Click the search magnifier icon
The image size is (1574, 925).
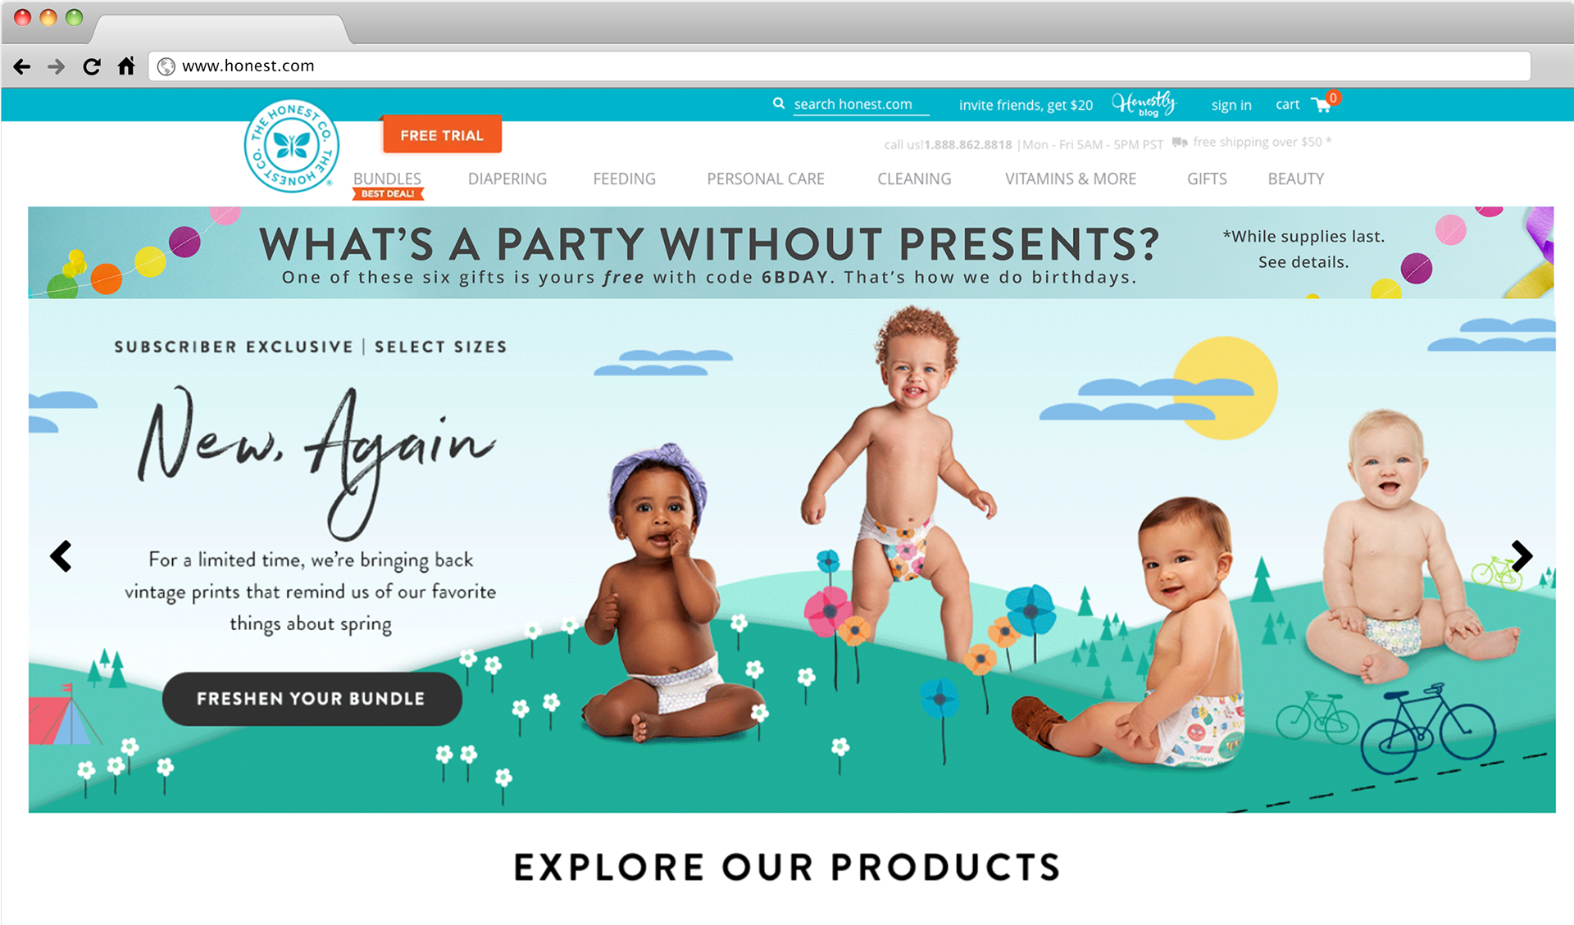(779, 103)
